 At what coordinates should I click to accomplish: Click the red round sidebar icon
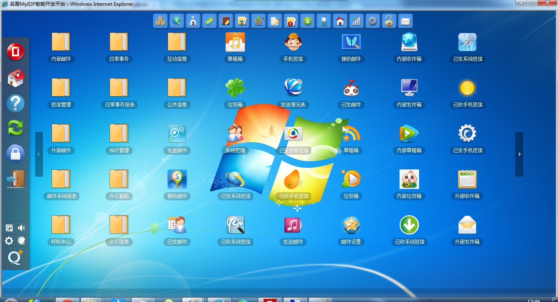click(16, 52)
